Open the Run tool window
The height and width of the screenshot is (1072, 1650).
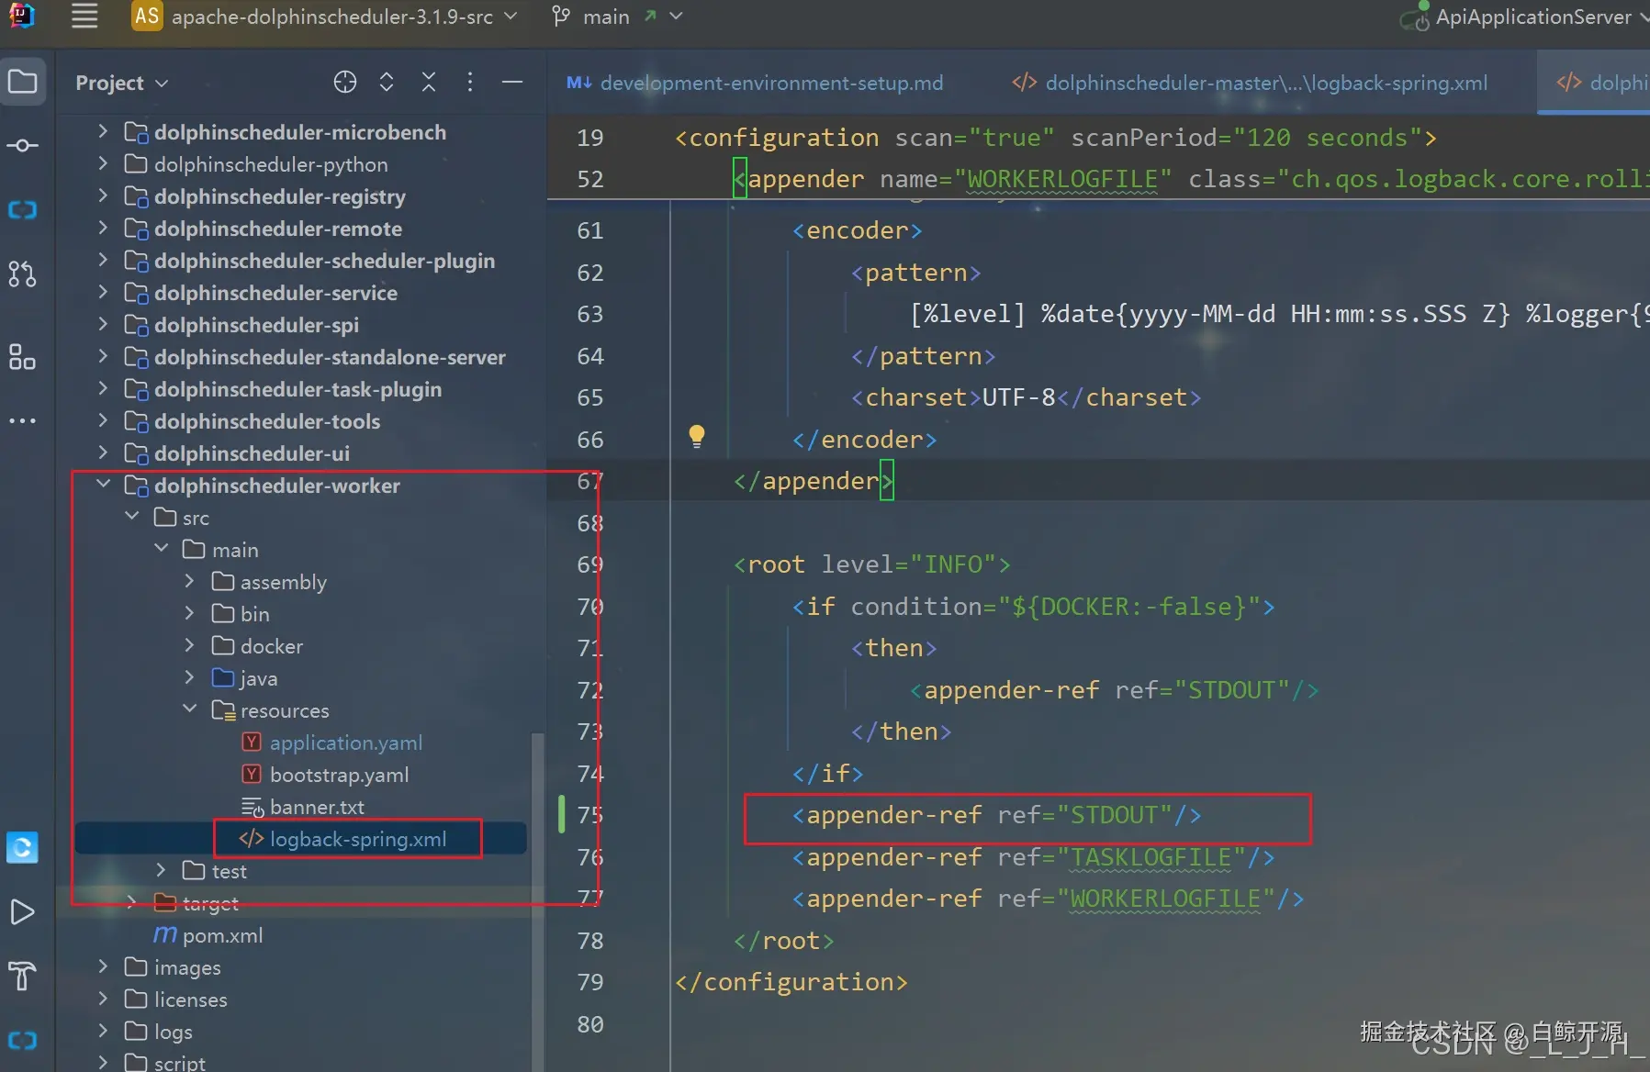[x=22, y=911]
